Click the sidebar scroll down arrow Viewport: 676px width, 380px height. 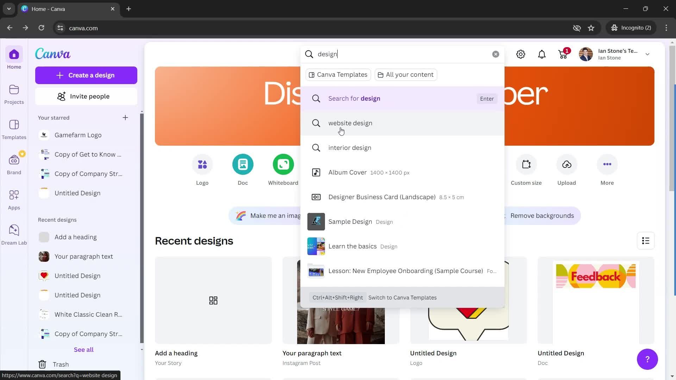(x=142, y=350)
